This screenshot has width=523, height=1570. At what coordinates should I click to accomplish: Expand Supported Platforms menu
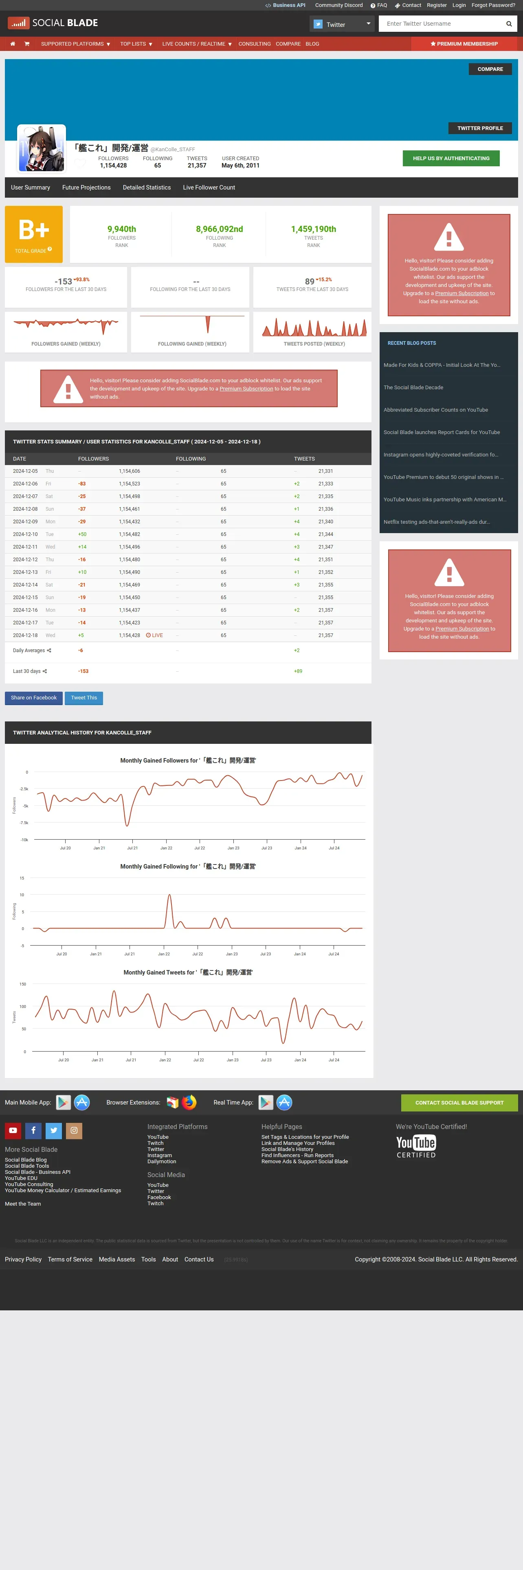75,44
